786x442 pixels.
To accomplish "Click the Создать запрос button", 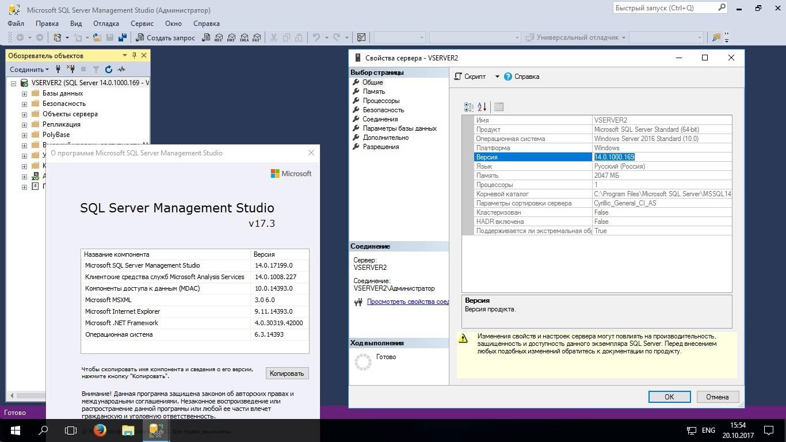I will pos(165,37).
